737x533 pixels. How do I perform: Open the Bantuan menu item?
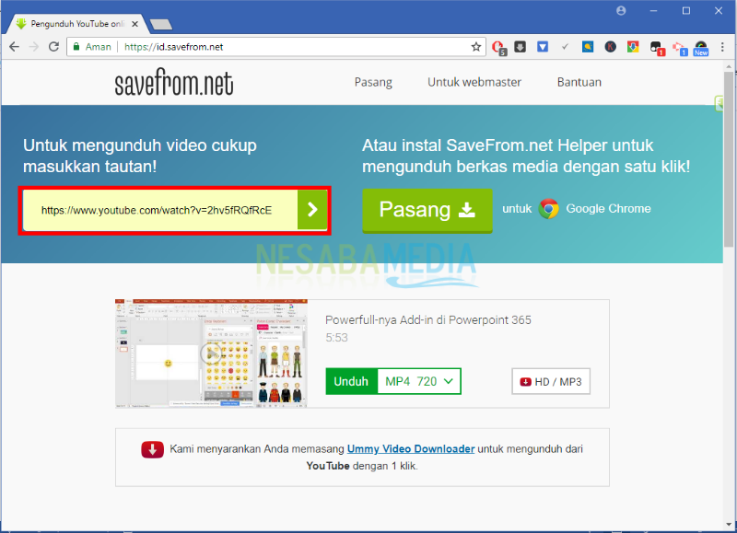(579, 82)
